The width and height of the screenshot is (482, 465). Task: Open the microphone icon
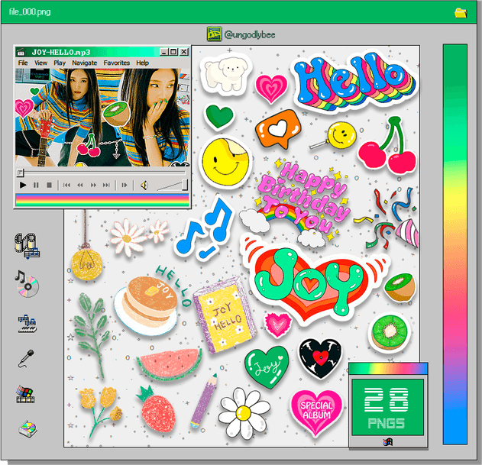pyautogui.click(x=26, y=358)
